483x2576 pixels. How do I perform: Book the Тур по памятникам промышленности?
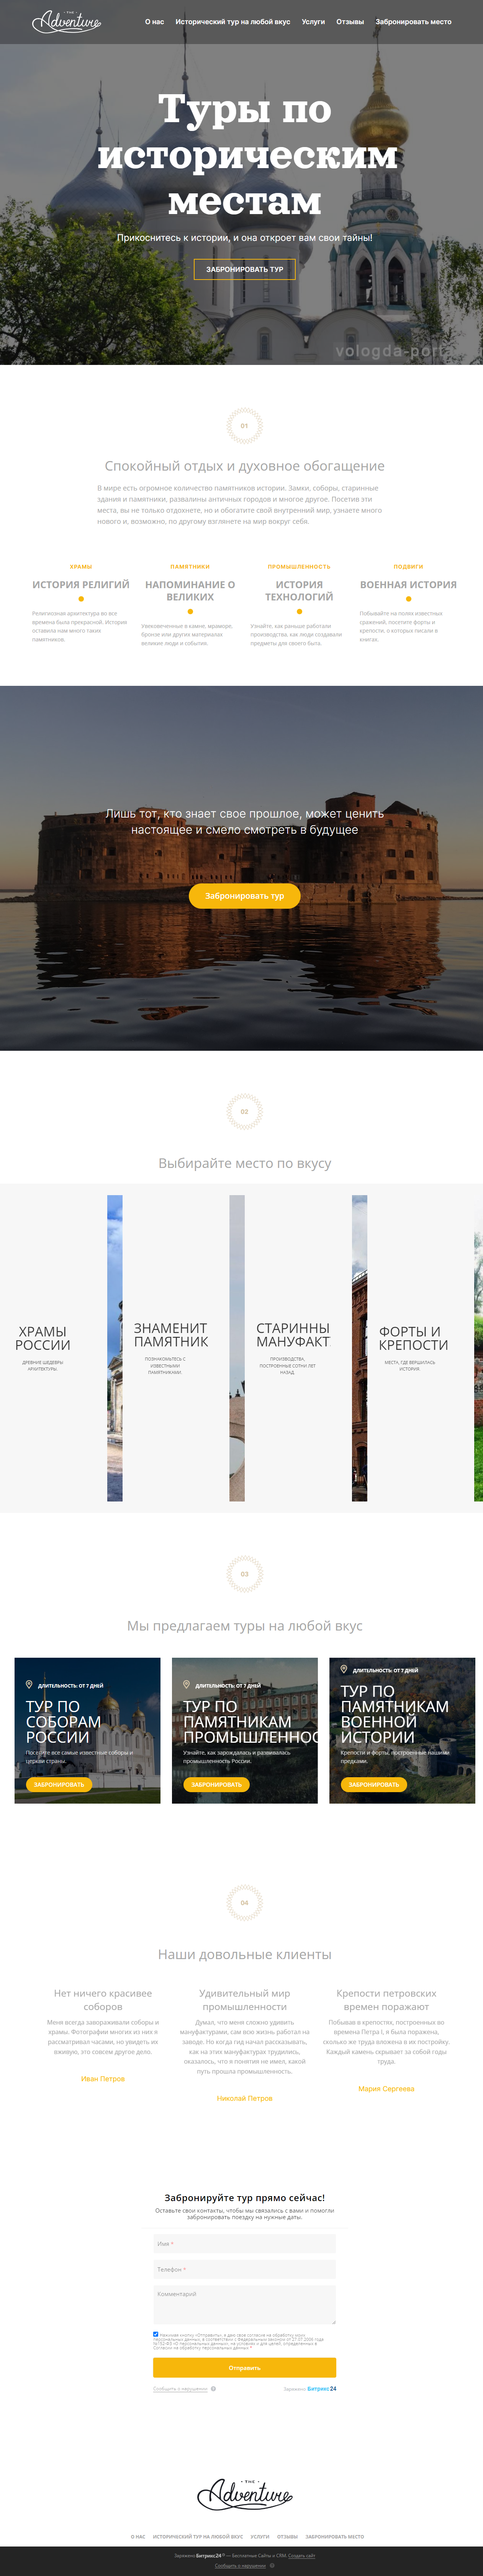[216, 1784]
